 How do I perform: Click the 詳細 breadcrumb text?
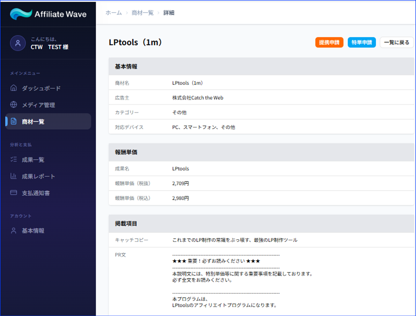coord(169,13)
